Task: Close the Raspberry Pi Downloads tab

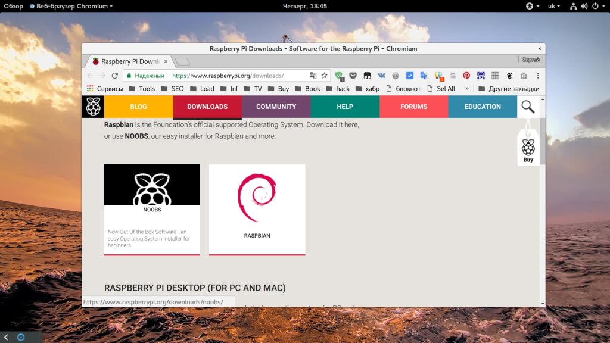Action: tap(166, 61)
